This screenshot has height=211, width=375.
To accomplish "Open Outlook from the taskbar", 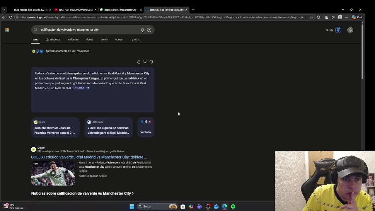I will coord(216,207).
